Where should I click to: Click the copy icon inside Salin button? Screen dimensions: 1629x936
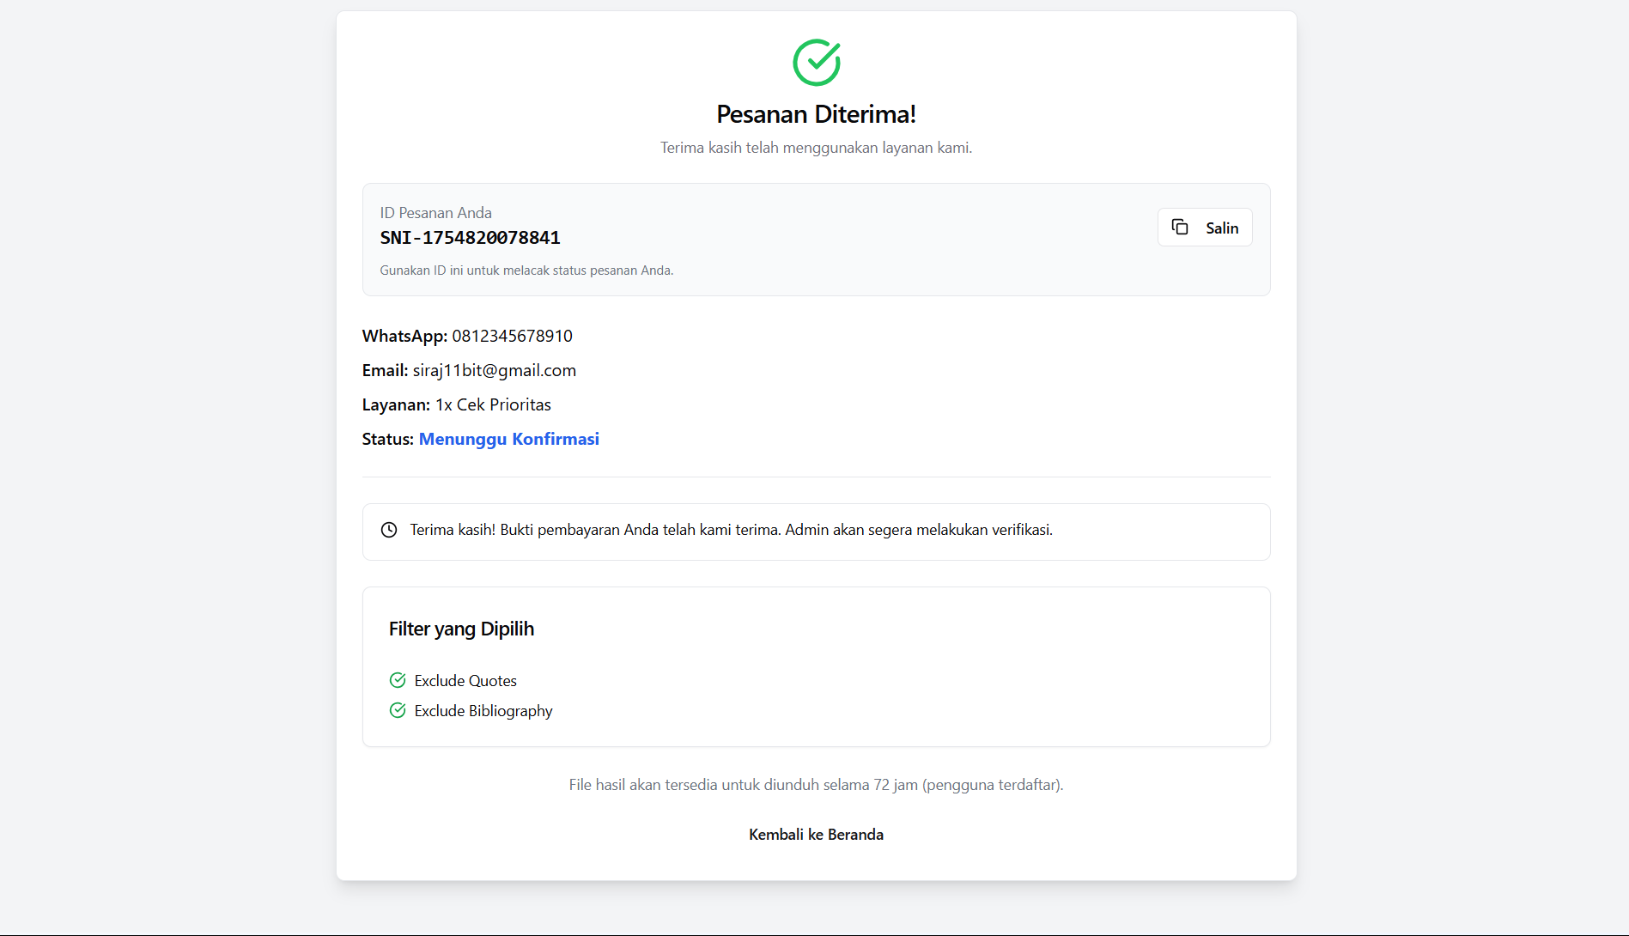click(x=1180, y=227)
